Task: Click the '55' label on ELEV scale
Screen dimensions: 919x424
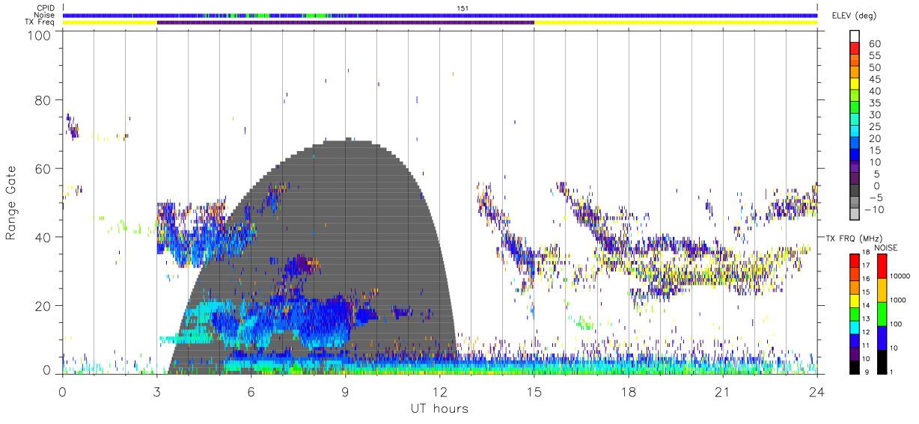Action: (875, 55)
